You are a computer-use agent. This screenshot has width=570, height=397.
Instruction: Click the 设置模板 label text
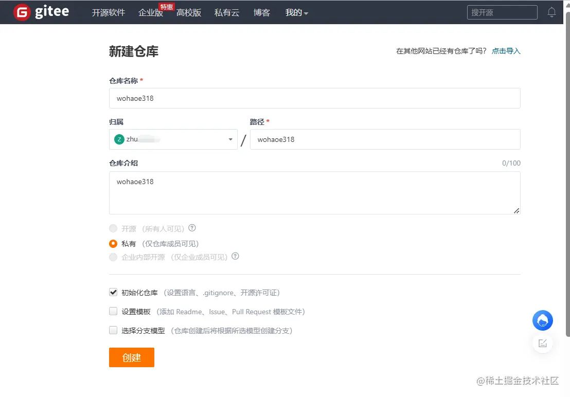[x=136, y=312]
